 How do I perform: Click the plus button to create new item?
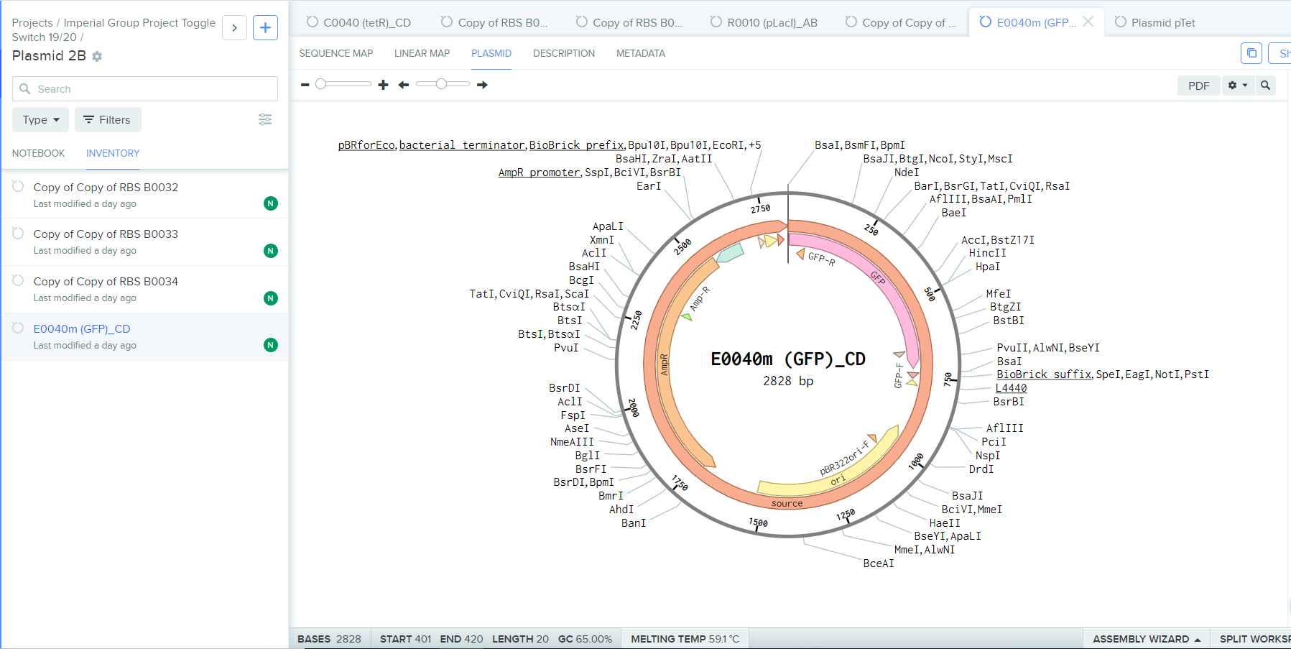[x=265, y=28]
